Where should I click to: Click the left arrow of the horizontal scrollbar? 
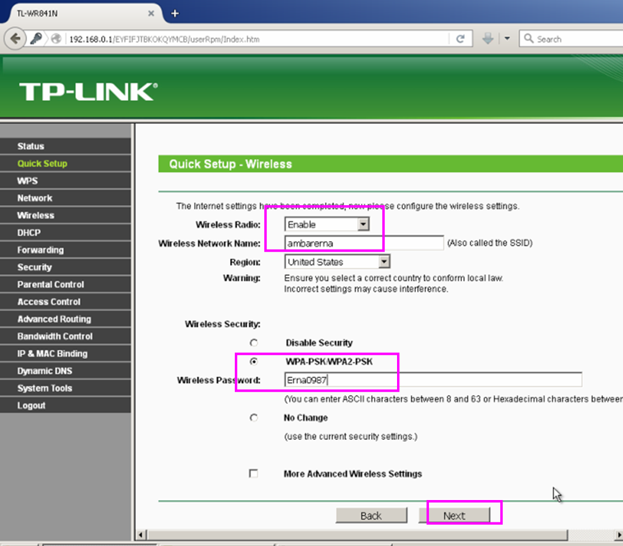pos(140,535)
